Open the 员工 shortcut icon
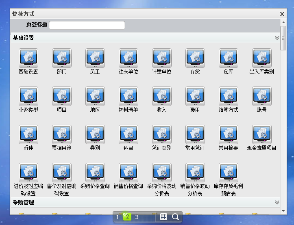 pos(95,58)
